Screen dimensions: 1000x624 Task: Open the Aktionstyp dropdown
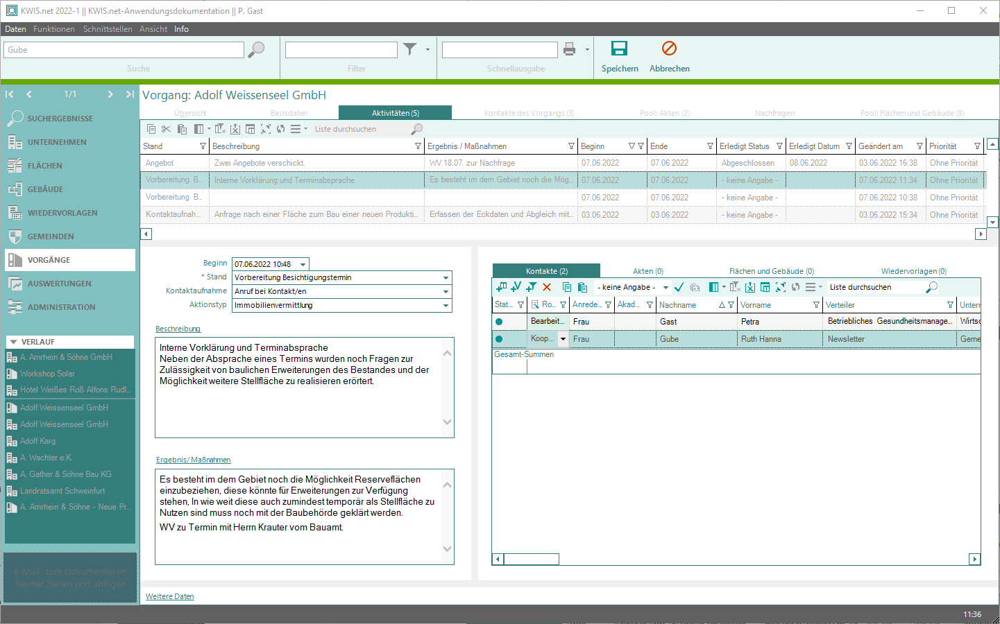(x=446, y=305)
